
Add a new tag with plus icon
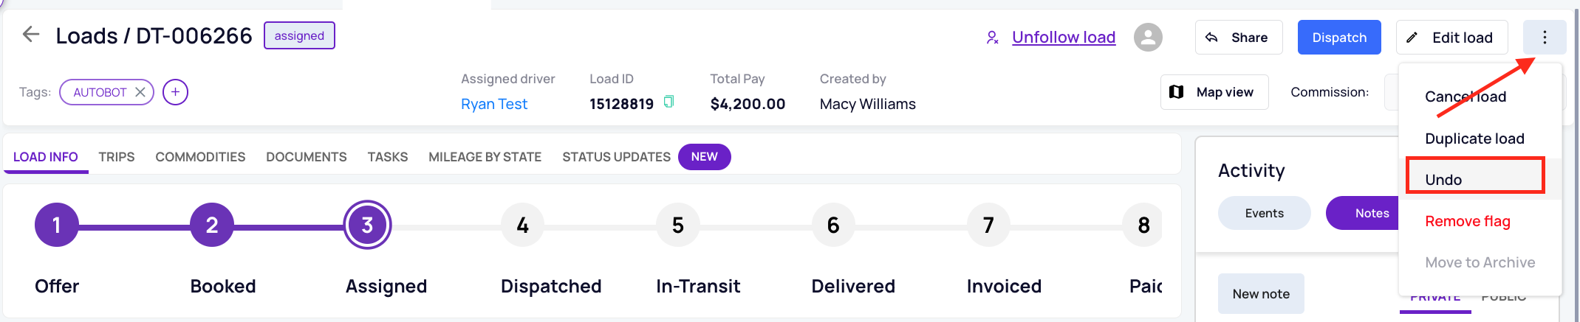[175, 92]
